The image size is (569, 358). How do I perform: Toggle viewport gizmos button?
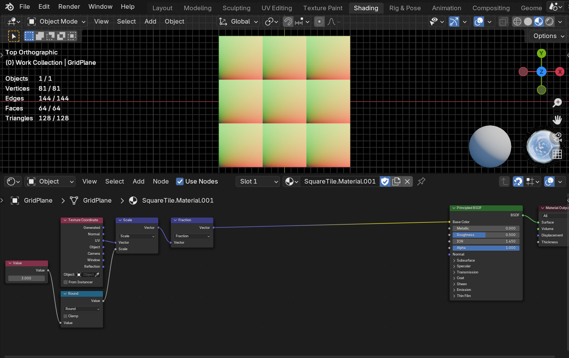coord(454,22)
